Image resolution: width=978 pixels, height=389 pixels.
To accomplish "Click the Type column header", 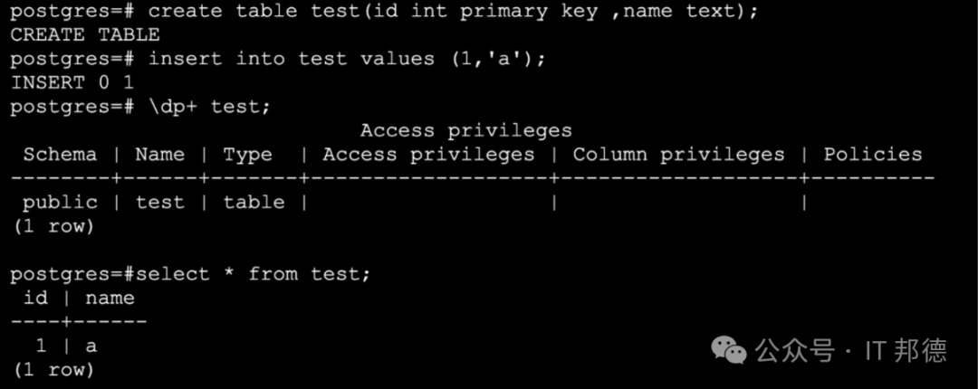I will (247, 156).
